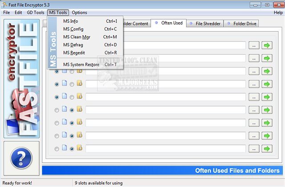
Task: Focus the path field in the seventh slot row
Action: (166, 123)
